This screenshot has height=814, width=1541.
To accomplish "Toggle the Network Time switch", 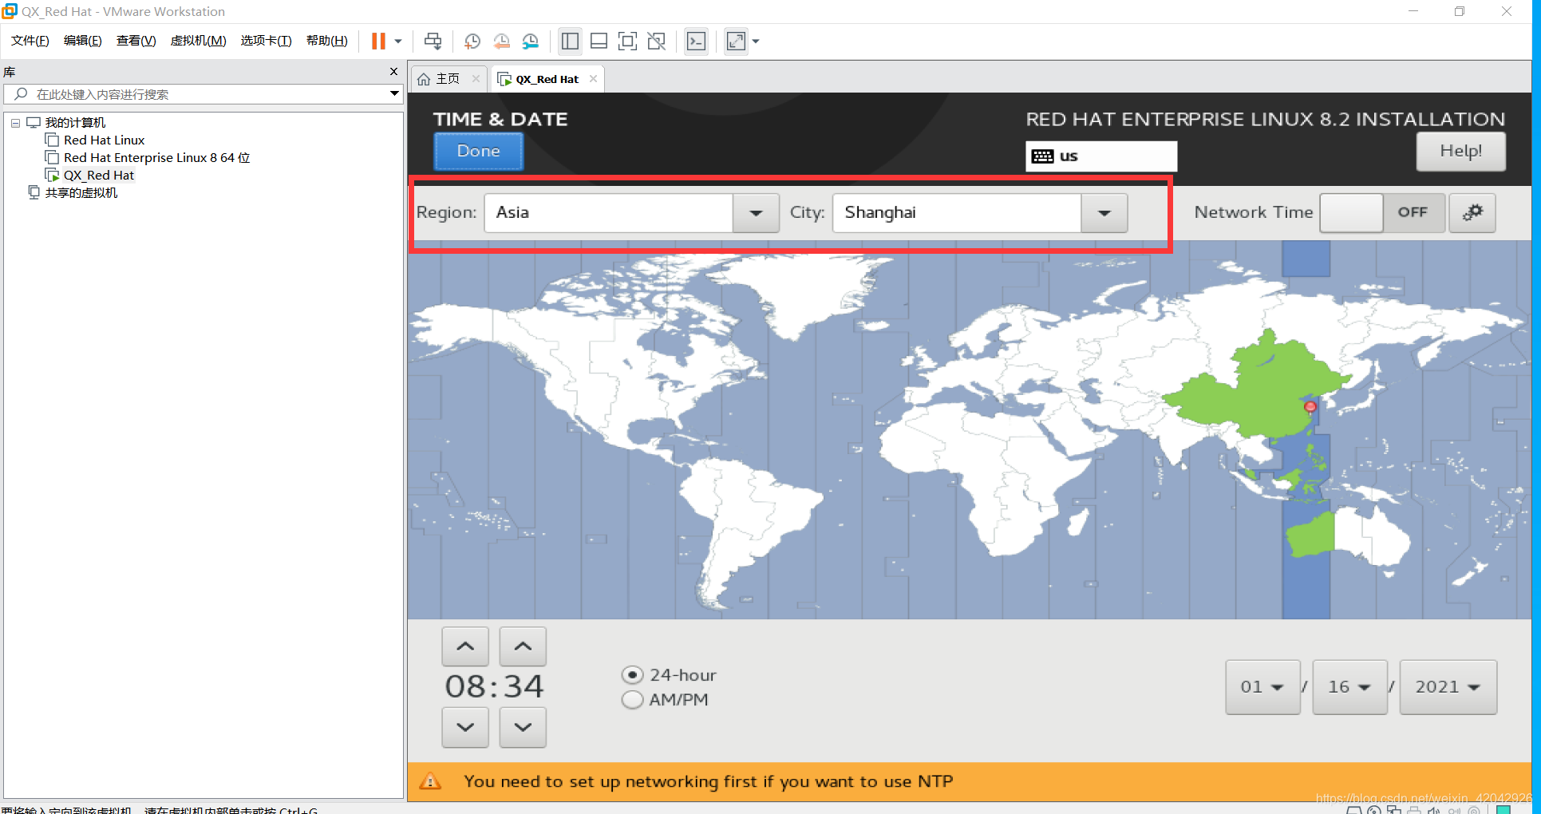I will pos(1382,213).
